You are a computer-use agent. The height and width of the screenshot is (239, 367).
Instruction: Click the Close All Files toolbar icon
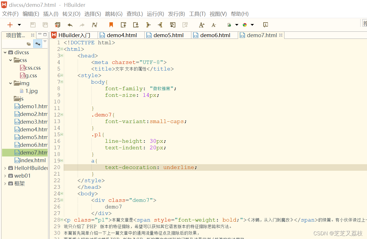click(58, 25)
